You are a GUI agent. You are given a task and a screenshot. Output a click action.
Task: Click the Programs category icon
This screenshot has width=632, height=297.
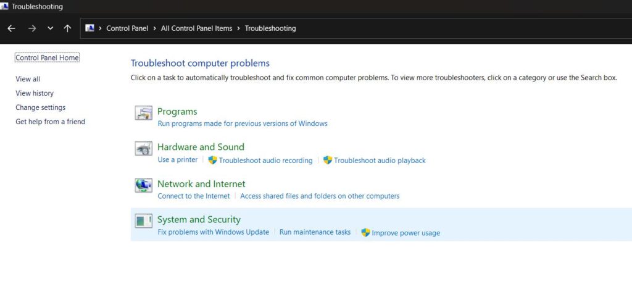pos(143,113)
